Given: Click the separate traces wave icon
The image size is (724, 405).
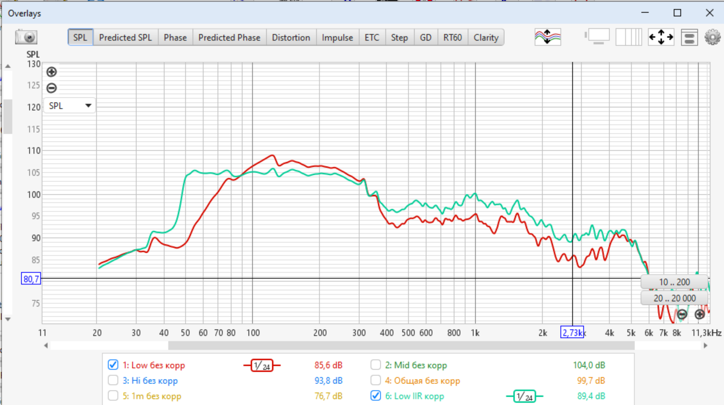Looking at the screenshot, I should point(547,37).
